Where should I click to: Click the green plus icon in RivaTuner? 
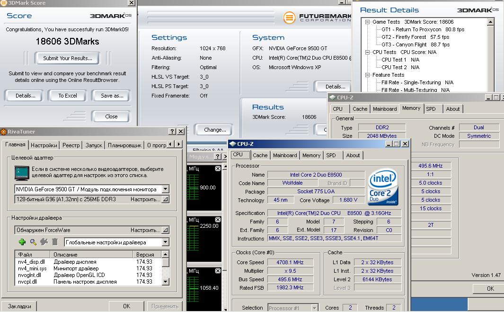22,242
